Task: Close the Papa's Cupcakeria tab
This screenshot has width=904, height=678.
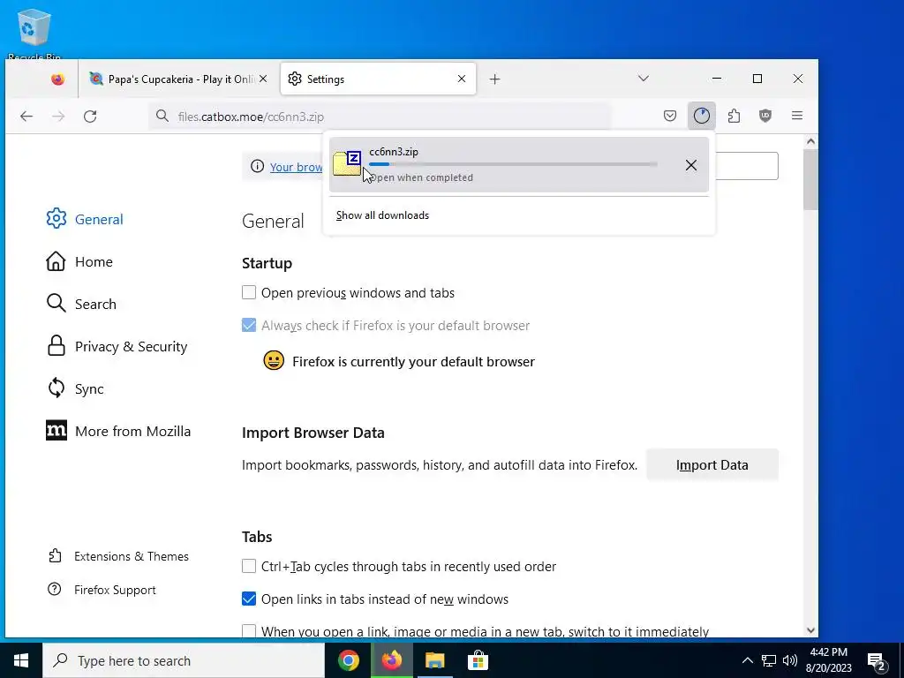Action: tap(263, 79)
